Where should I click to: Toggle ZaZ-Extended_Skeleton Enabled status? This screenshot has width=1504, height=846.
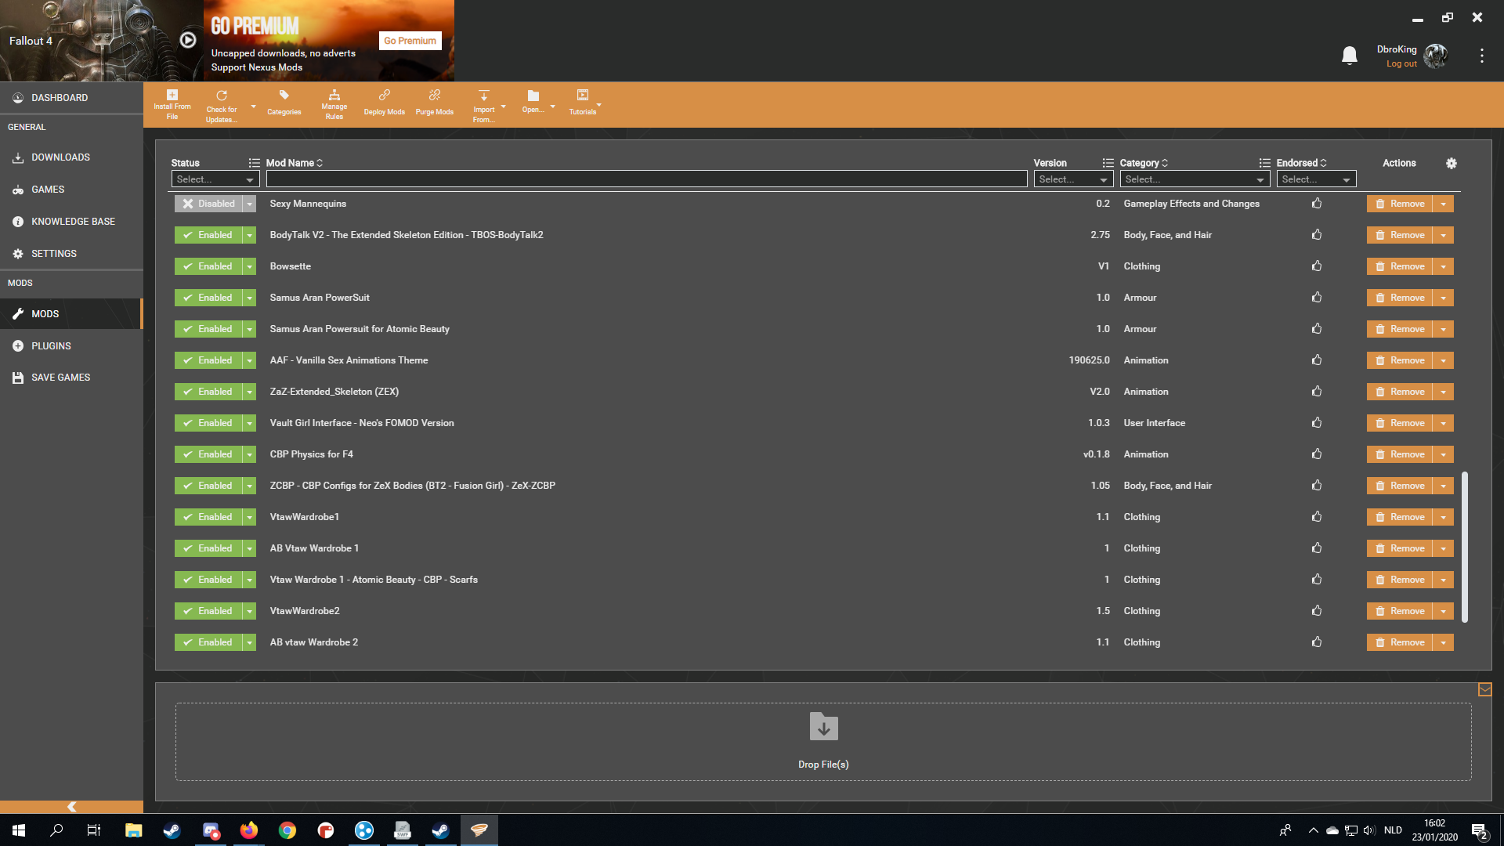208,392
